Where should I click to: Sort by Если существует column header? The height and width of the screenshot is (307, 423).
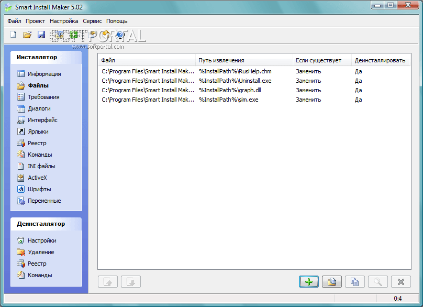322,60
